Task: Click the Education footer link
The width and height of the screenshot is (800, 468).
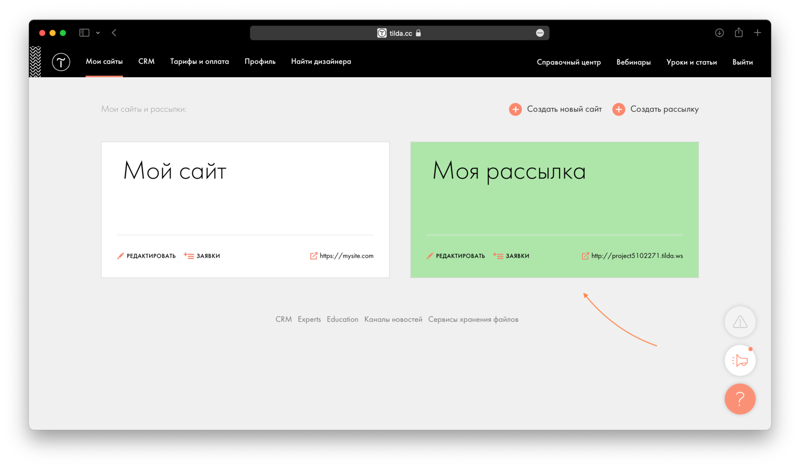Action: pyautogui.click(x=342, y=319)
